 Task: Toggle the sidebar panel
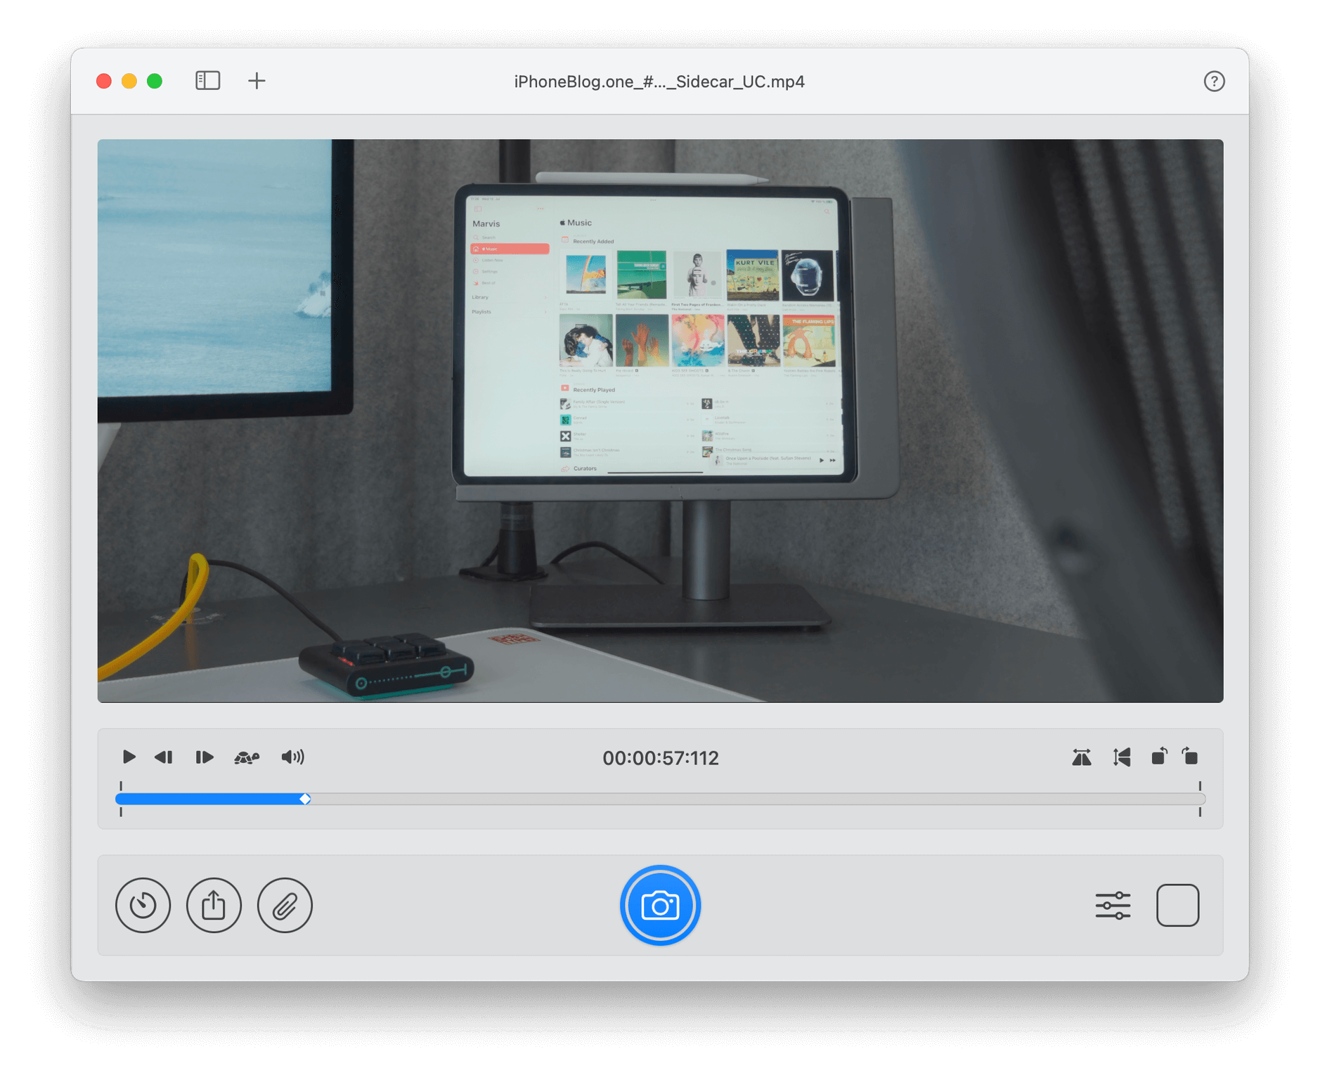pyautogui.click(x=208, y=81)
